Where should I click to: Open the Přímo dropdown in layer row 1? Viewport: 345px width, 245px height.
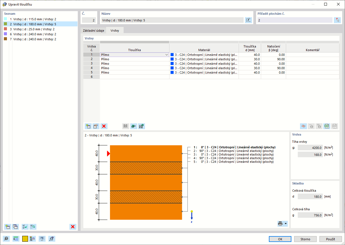point(167,55)
